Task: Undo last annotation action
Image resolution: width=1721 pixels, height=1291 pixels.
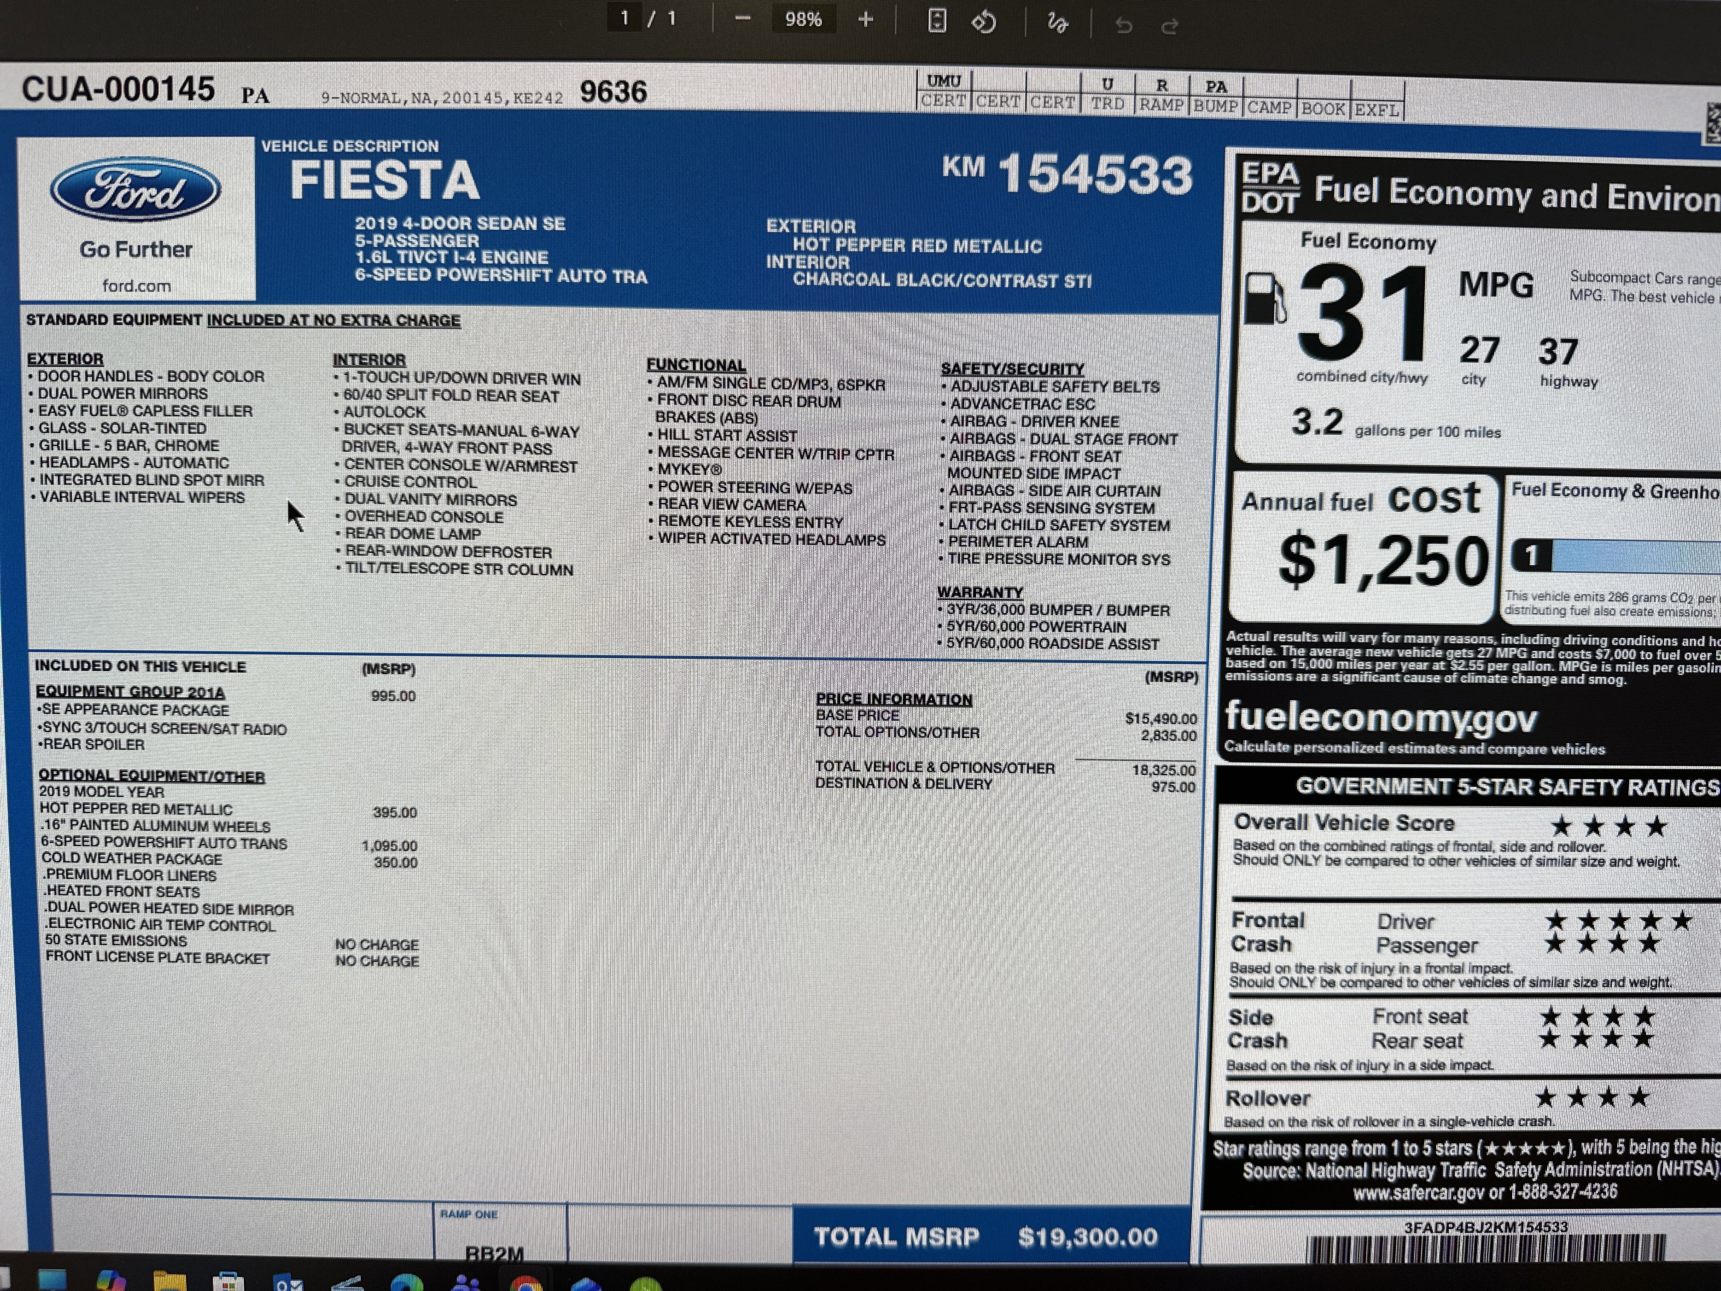Action: [1123, 26]
